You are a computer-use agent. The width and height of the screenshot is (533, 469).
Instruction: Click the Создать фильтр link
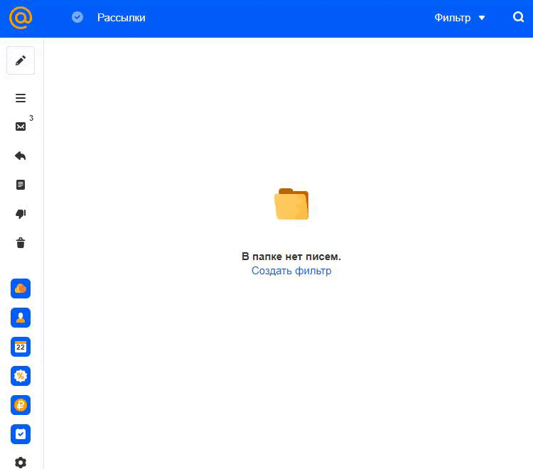tap(291, 271)
